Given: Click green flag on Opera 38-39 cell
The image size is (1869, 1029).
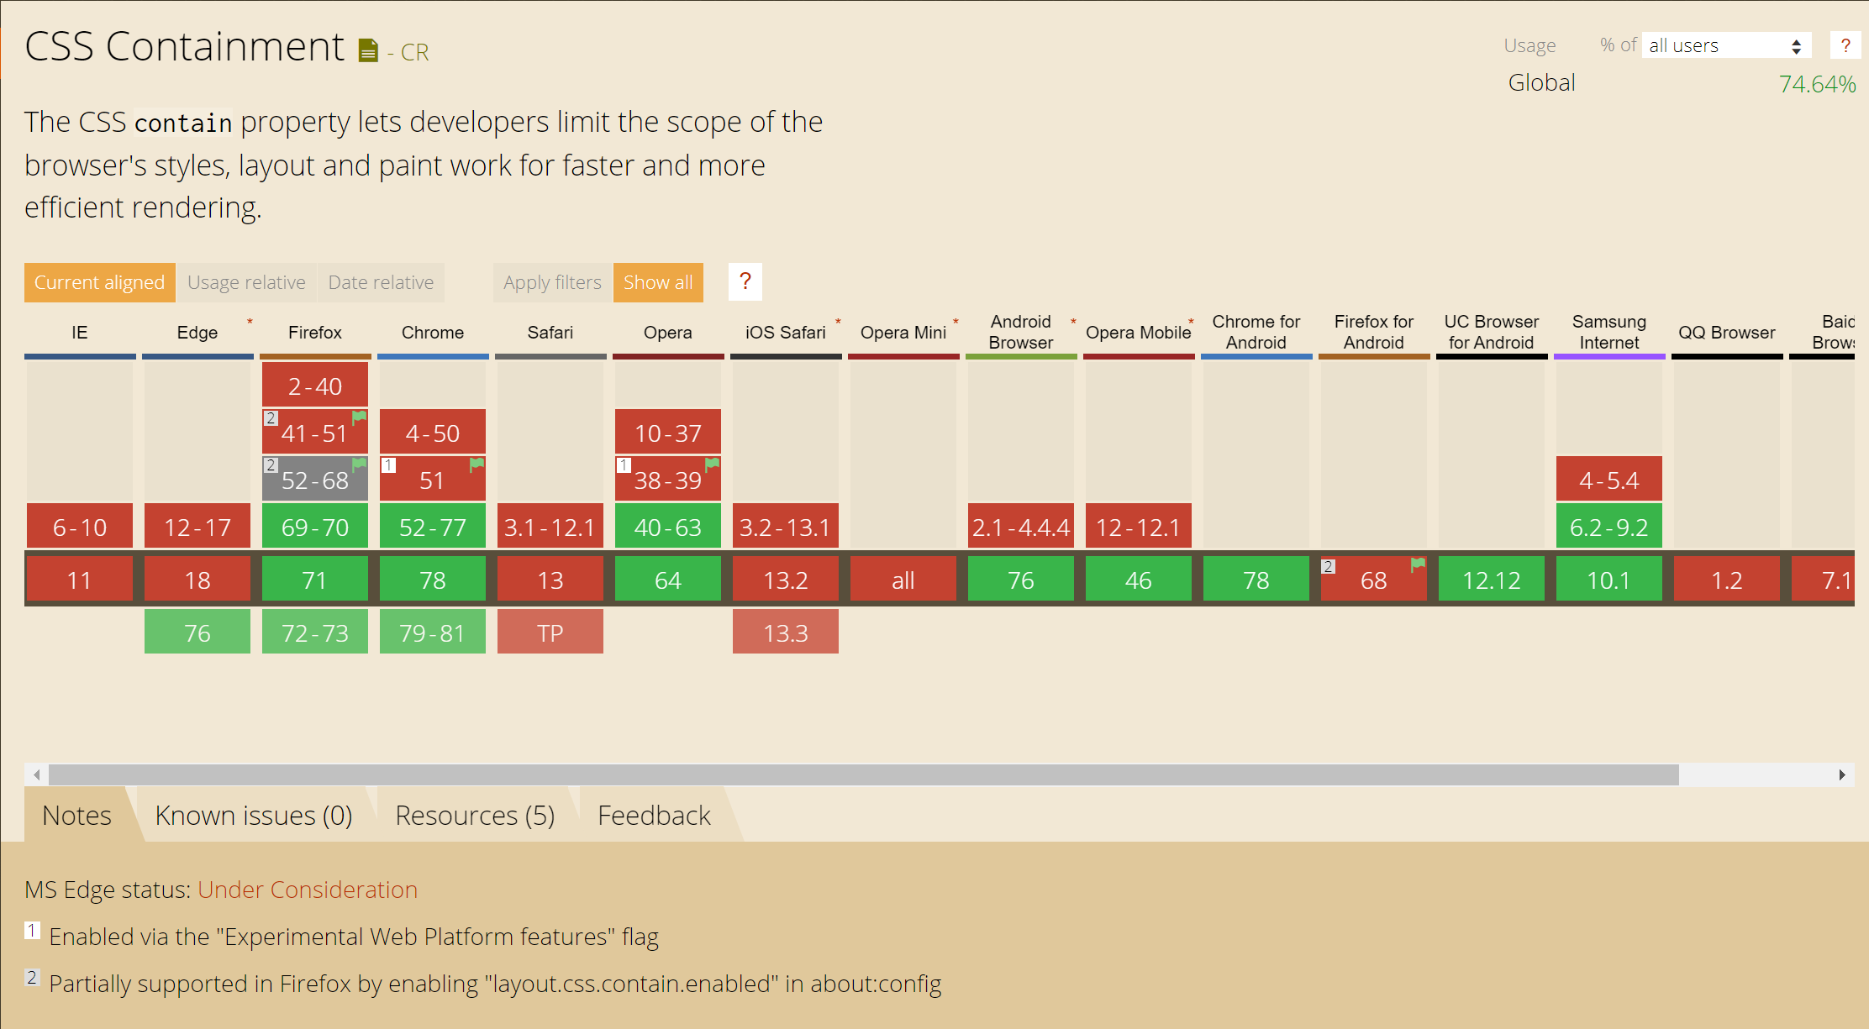Looking at the screenshot, I should coord(712,464).
